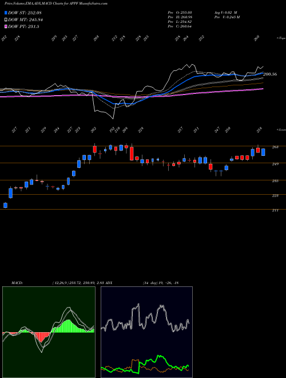Click the Pre C: 260.64 close value
This screenshot has width=286, height=378.
(x=180, y=26)
